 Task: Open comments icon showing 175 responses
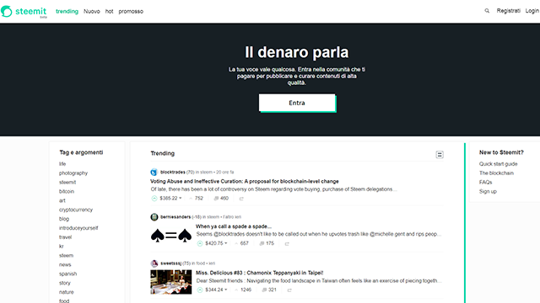pyautogui.click(x=262, y=243)
